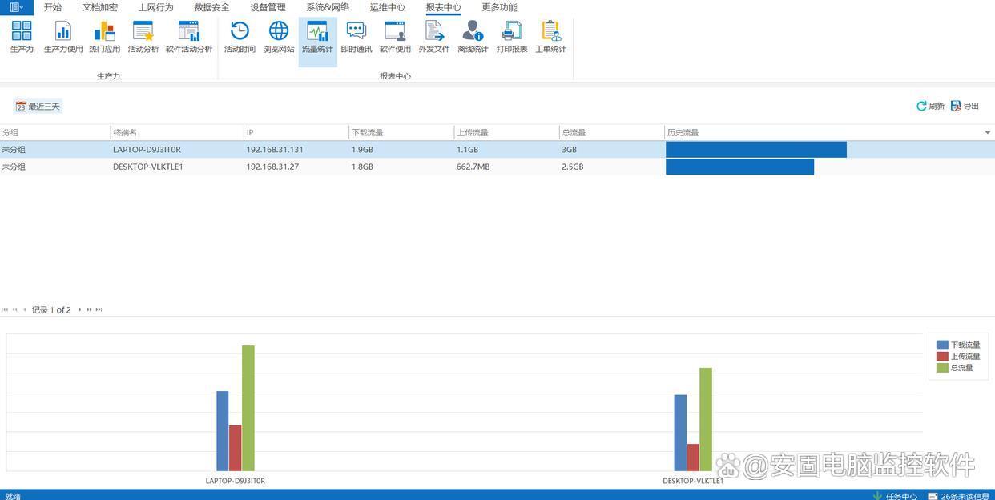The image size is (995, 500).
Task: Click the 刷新 button
Action: click(x=930, y=106)
